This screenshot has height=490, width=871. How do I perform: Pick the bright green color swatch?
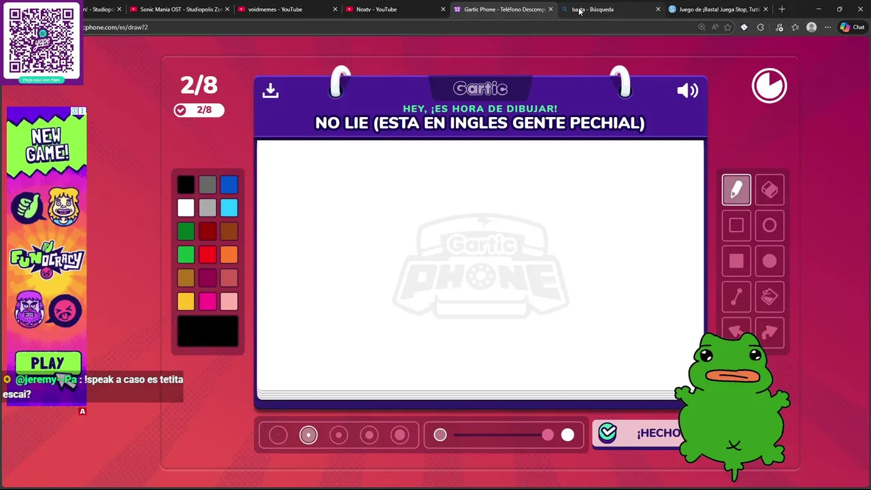[186, 255]
